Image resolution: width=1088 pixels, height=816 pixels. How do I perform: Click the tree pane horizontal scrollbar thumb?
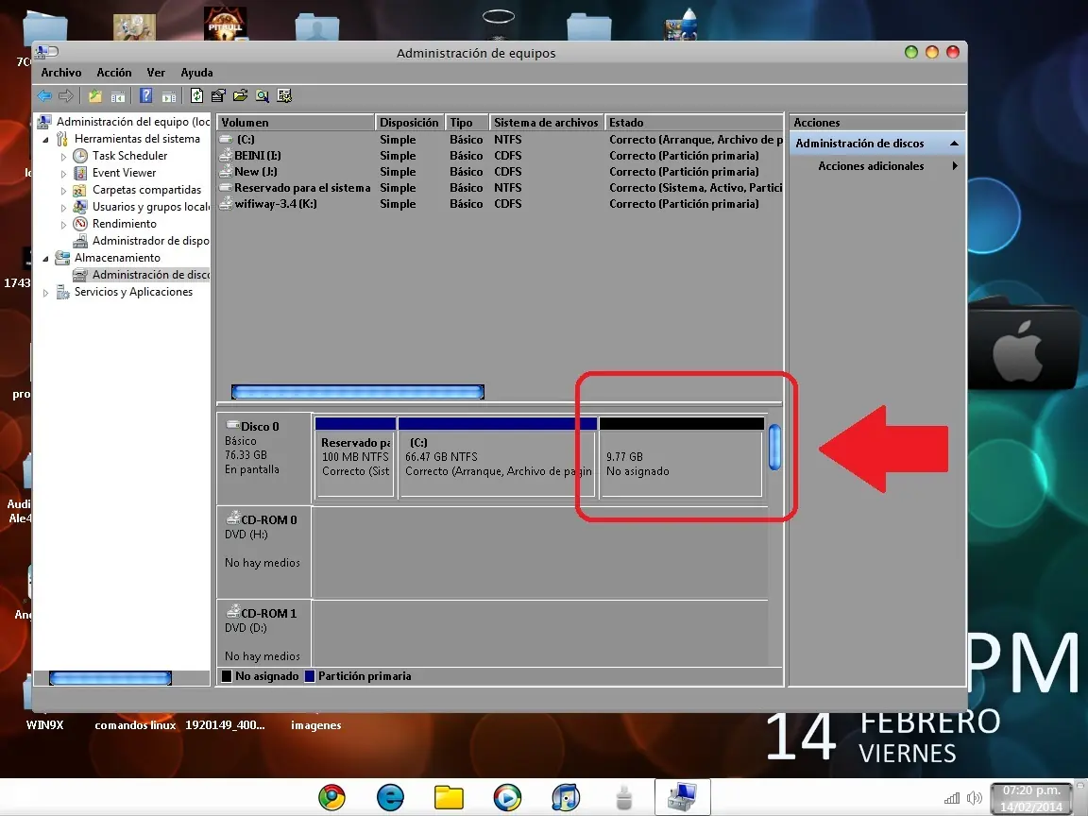tap(110, 678)
